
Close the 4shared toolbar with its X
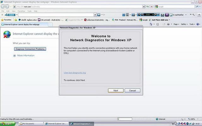click(2, 15)
